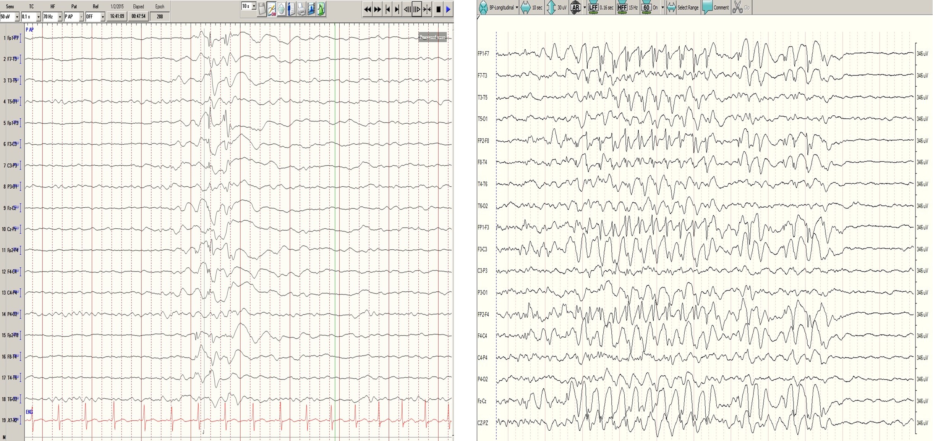This screenshot has width=933, height=441.
Task: Open the Sens 50 uV dropdown
Action: click(16, 17)
